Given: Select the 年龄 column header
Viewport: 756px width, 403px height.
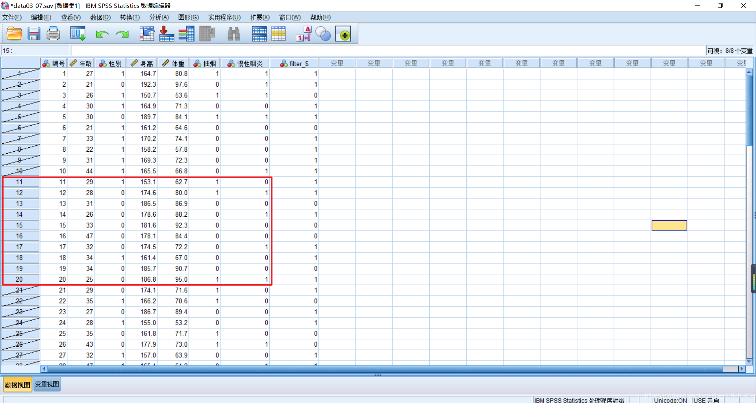Looking at the screenshot, I should tap(81, 63).
